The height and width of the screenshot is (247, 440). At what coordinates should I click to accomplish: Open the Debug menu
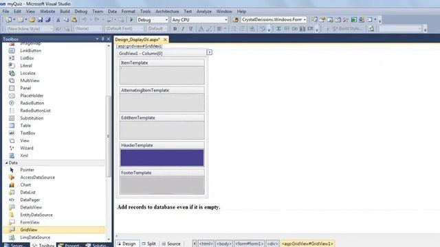click(81, 12)
